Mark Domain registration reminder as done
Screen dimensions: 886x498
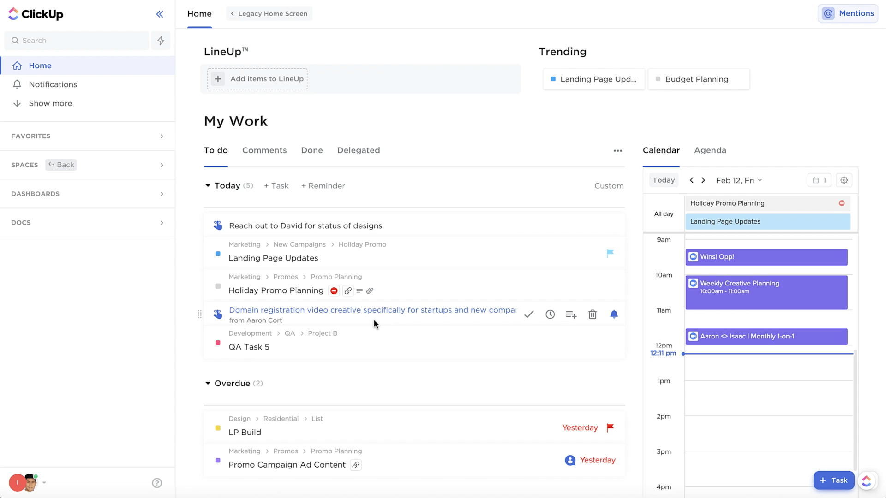529,314
